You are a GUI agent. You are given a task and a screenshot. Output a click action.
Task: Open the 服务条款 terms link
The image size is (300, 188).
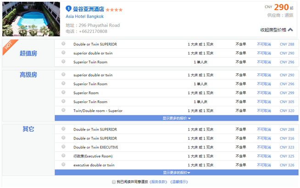coord(158,182)
